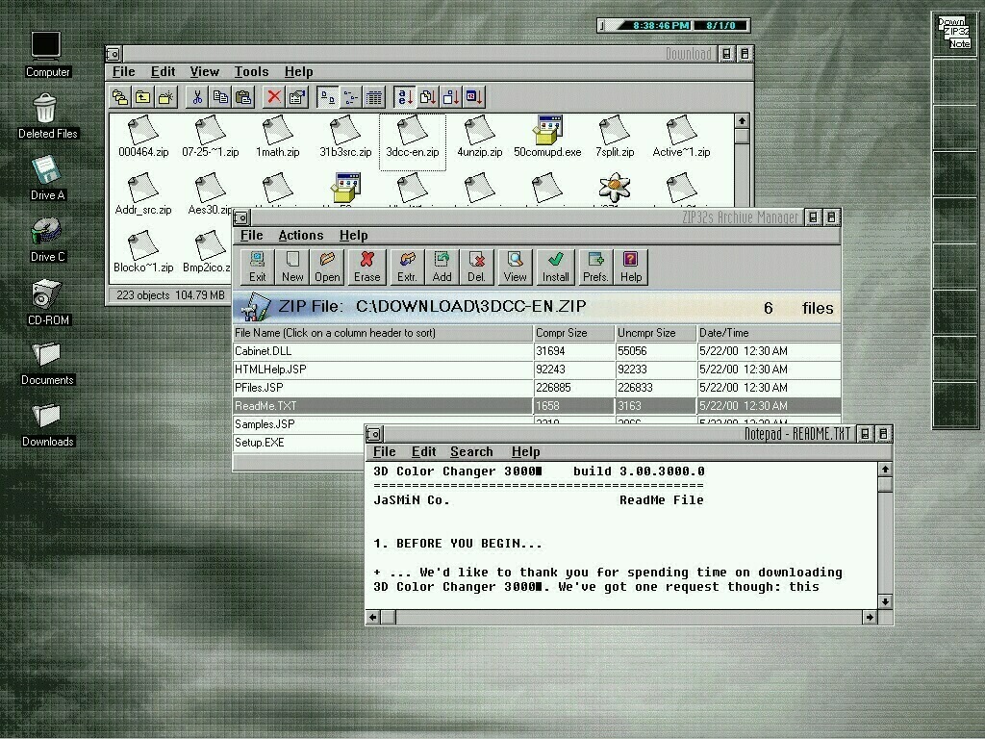The image size is (985, 739).
Task: Switch Download window to details view
Action: (374, 97)
